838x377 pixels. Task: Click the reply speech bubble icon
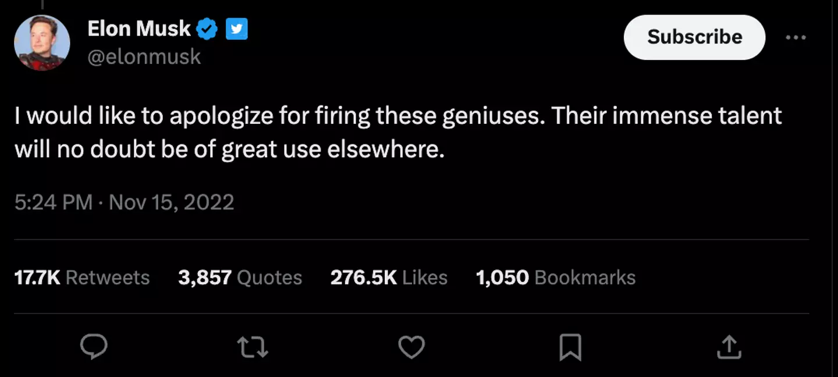click(94, 347)
